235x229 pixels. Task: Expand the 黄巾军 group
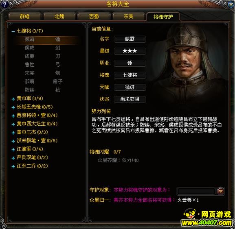pyautogui.click(x=13, y=99)
